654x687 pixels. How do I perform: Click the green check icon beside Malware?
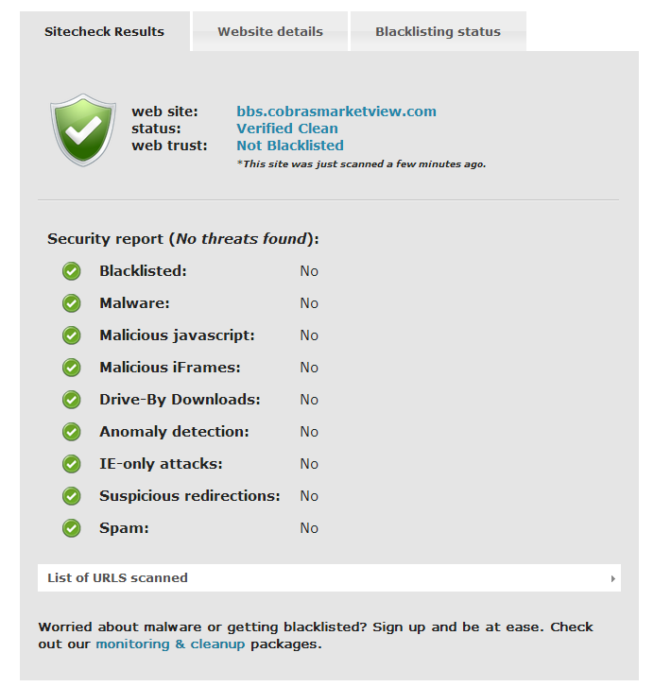click(x=72, y=303)
